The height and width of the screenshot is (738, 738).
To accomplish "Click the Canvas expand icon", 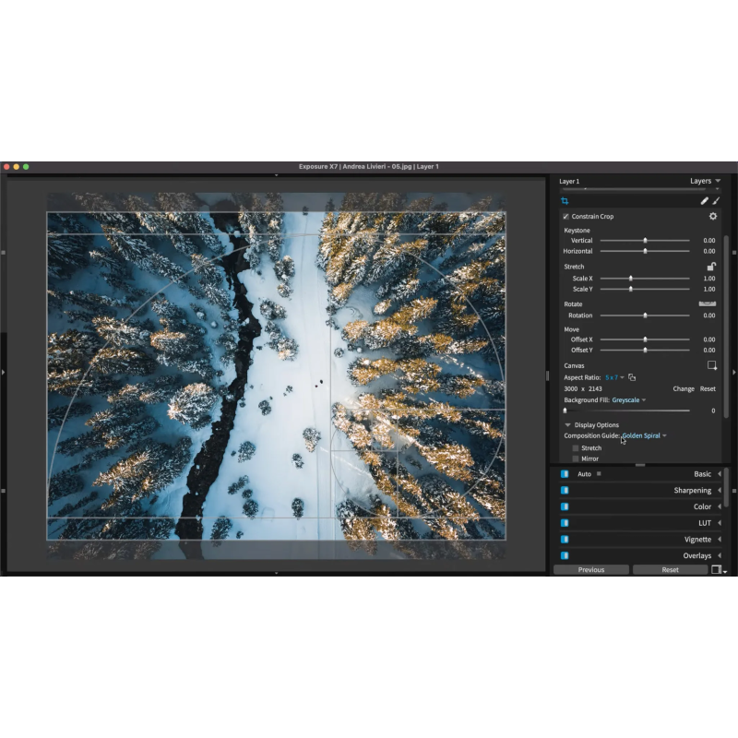I will pyautogui.click(x=711, y=365).
